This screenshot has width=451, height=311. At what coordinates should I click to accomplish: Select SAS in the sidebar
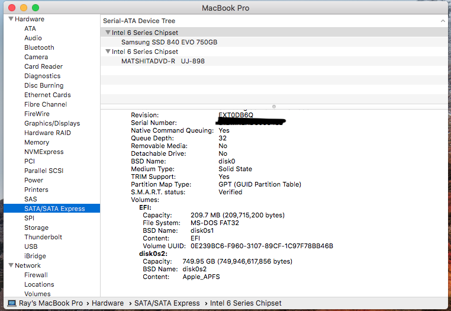coord(31,199)
